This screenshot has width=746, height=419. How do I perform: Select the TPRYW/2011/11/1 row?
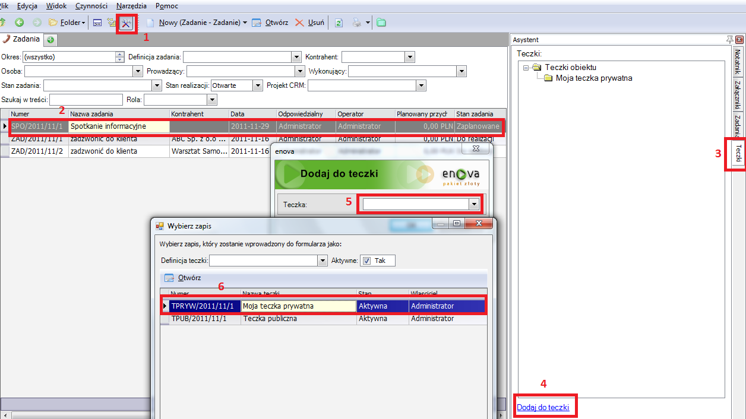324,306
